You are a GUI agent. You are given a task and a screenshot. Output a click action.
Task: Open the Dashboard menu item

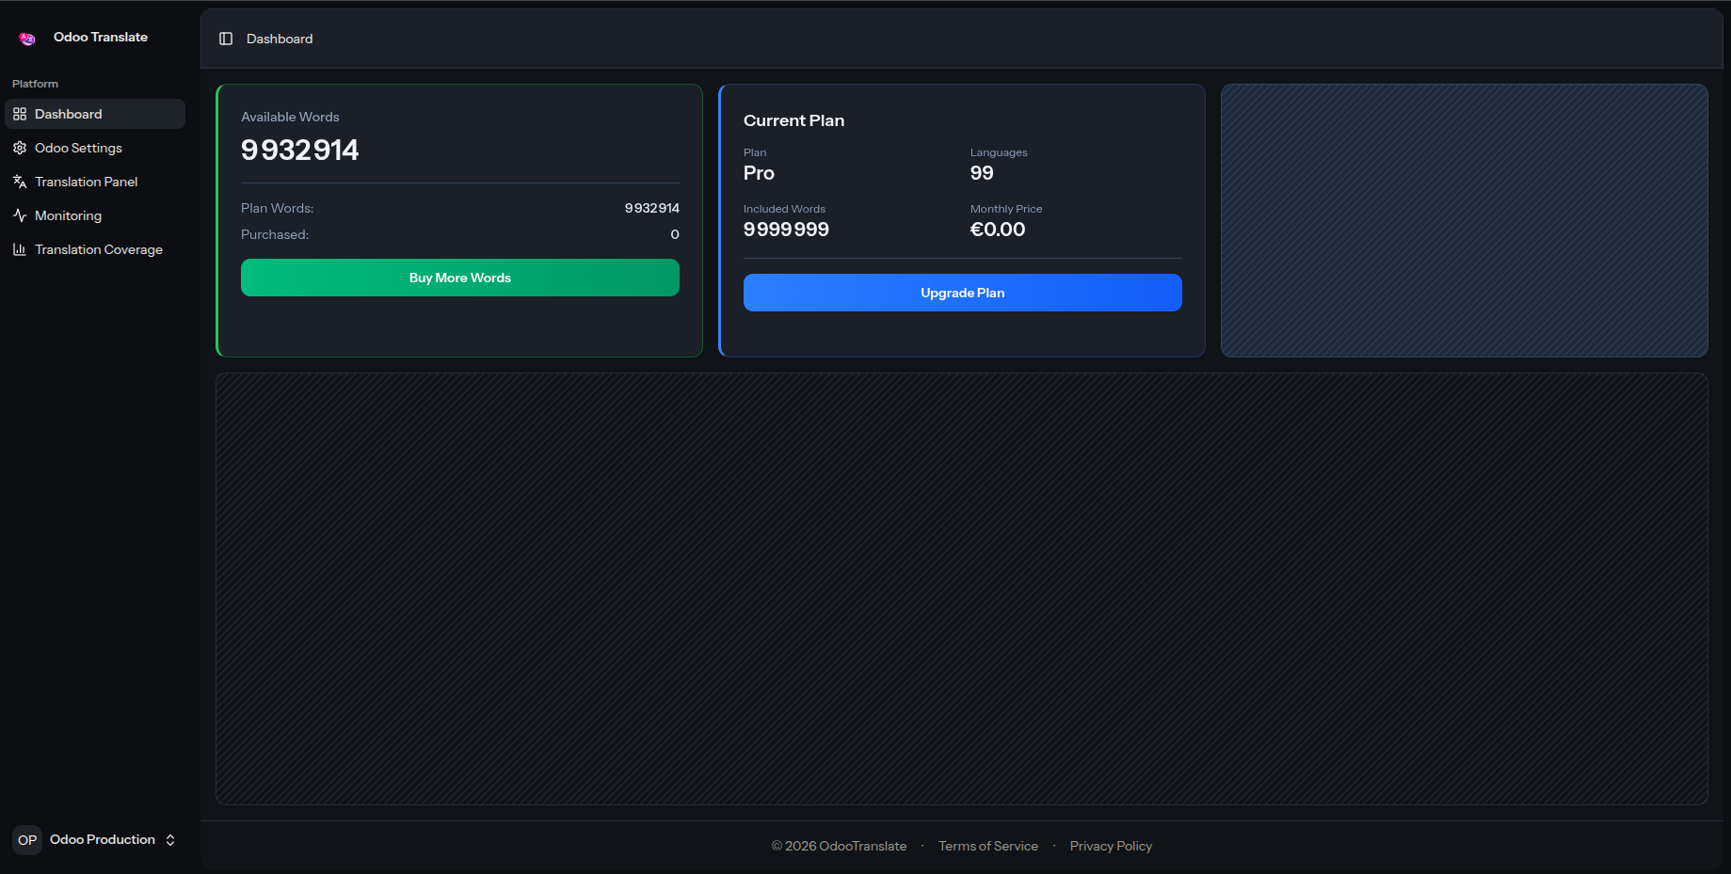(95, 114)
